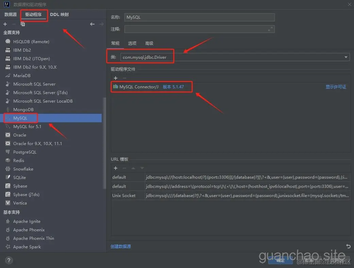Click the Apache Phoenix Thin icon
354x268 pixels.
[x=8, y=238]
